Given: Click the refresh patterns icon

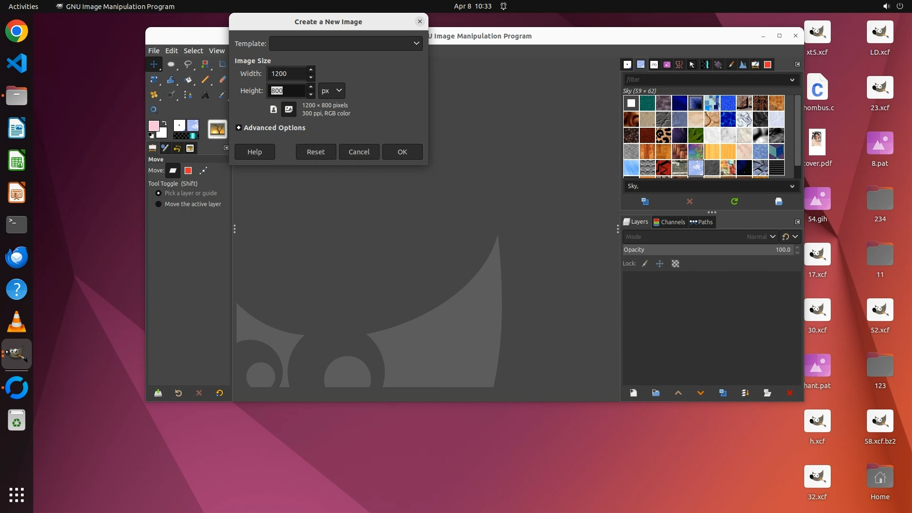Looking at the screenshot, I should (734, 201).
